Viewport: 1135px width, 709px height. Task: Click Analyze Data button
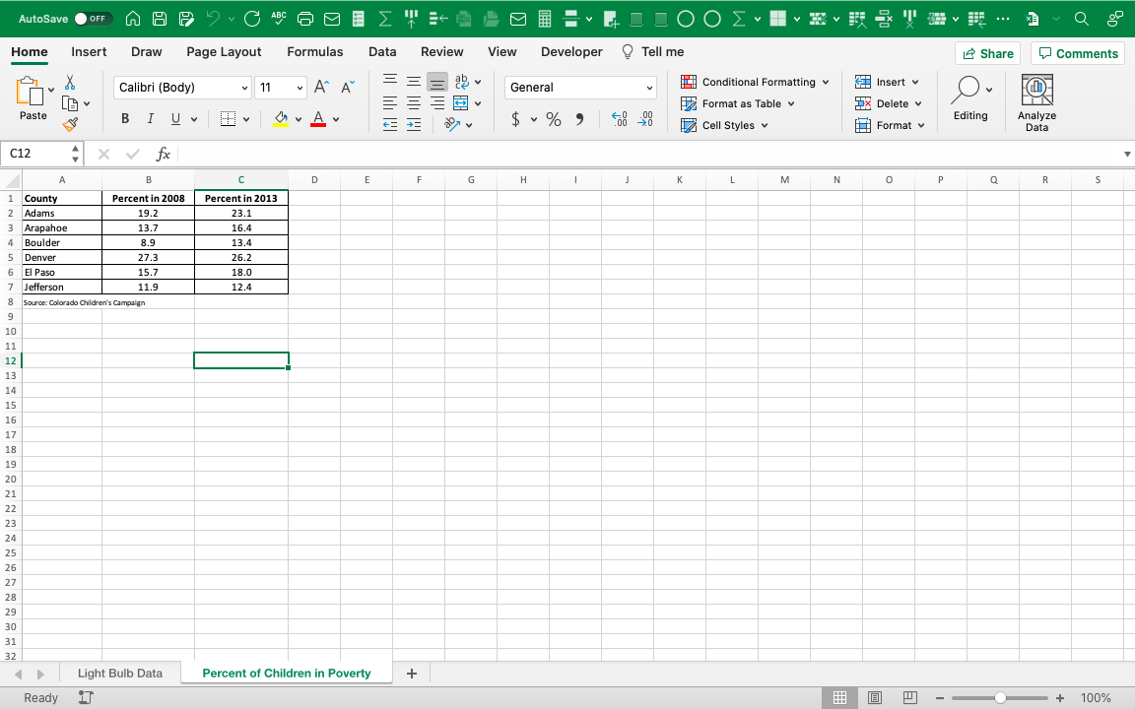point(1036,102)
